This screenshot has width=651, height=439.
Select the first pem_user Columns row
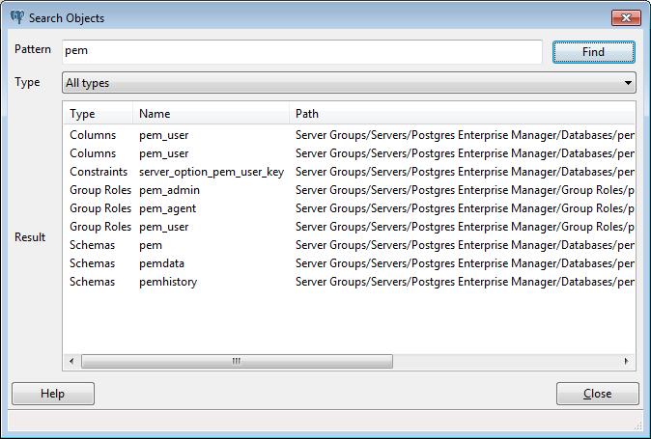click(163, 135)
